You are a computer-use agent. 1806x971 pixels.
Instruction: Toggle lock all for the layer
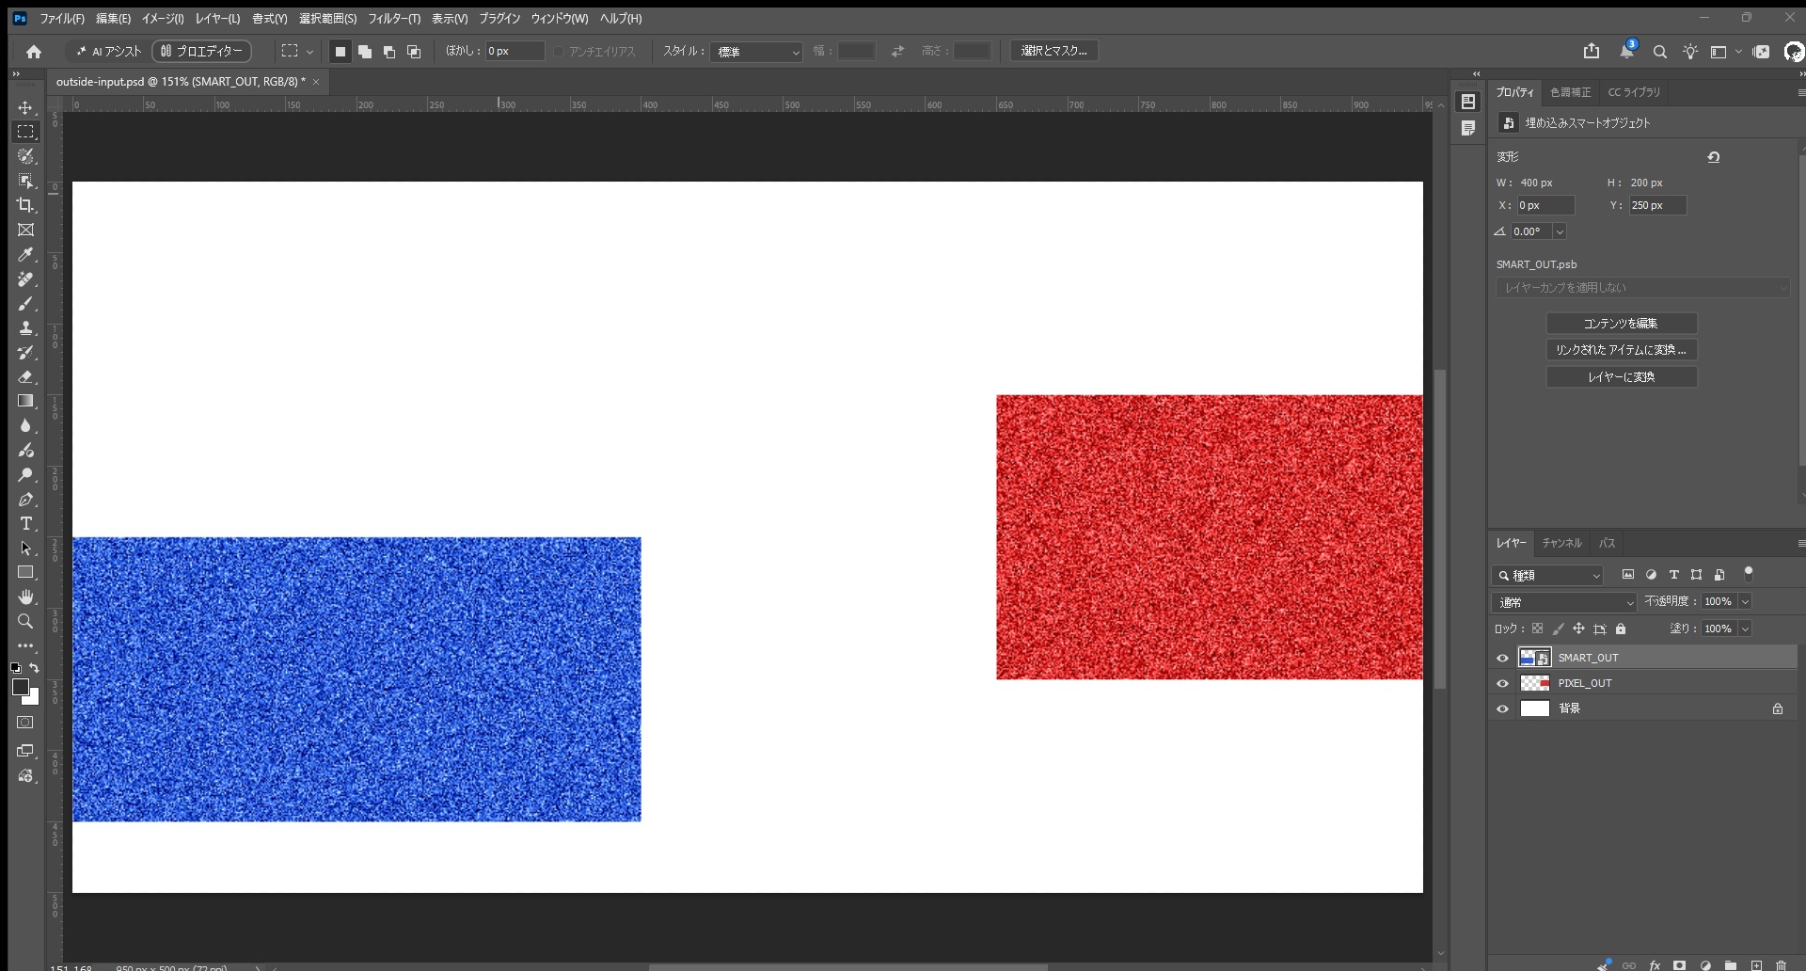[1621, 629]
